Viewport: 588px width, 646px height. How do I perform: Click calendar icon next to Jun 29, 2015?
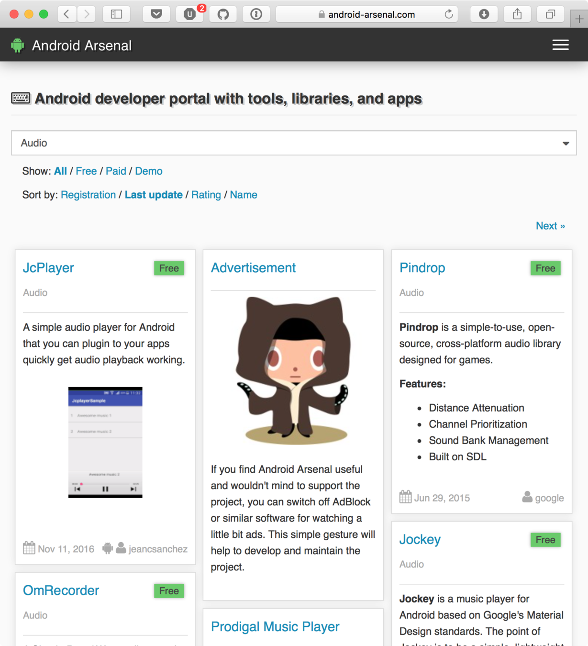[x=405, y=497]
